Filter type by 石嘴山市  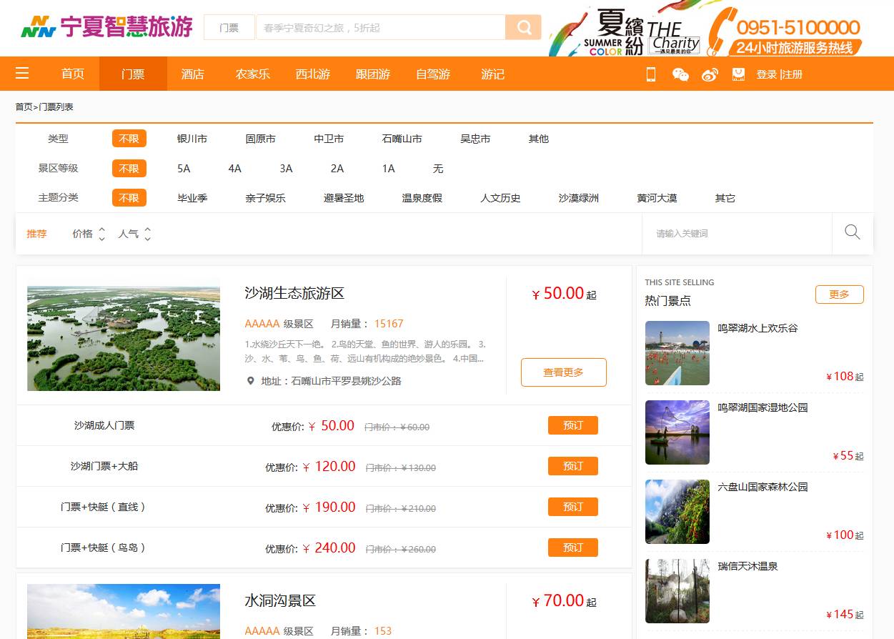click(402, 139)
